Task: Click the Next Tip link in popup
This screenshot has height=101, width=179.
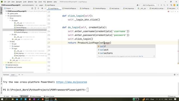Action: point(141,56)
